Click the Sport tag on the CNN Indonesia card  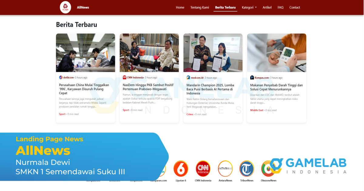point(126,110)
